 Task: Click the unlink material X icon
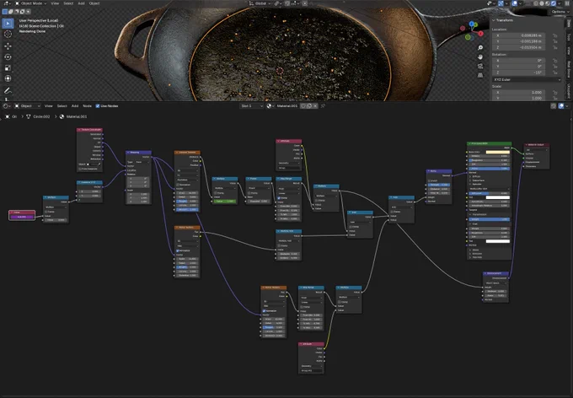click(x=315, y=105)
